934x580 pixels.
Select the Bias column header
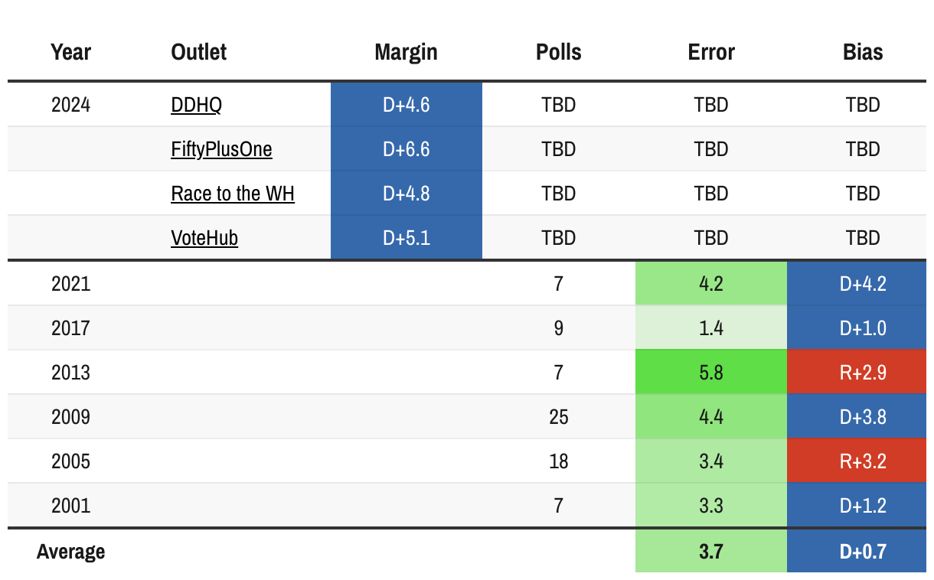pyautogui.click(x=863, y=52)
